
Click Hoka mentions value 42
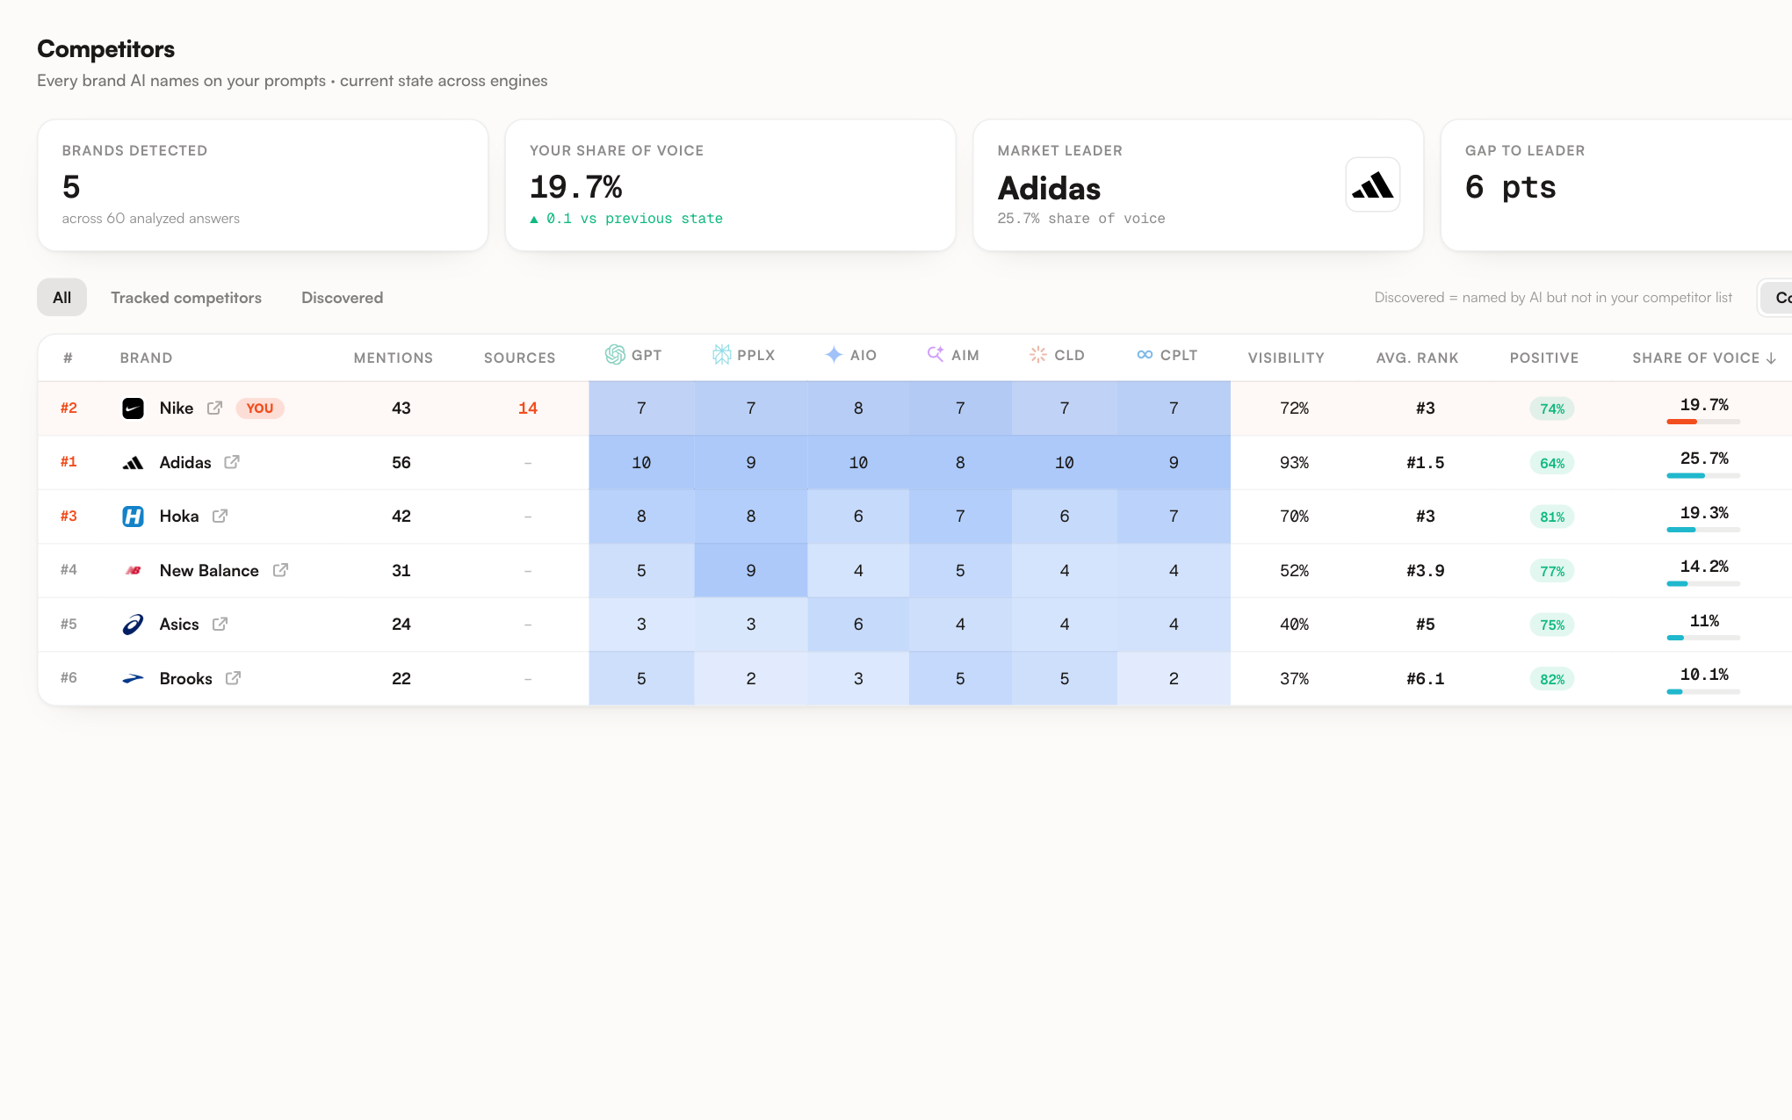(x=401, y=516)
